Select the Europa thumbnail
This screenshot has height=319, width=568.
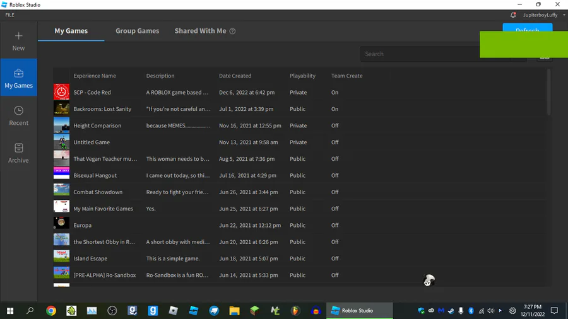(x=61, y=223)
